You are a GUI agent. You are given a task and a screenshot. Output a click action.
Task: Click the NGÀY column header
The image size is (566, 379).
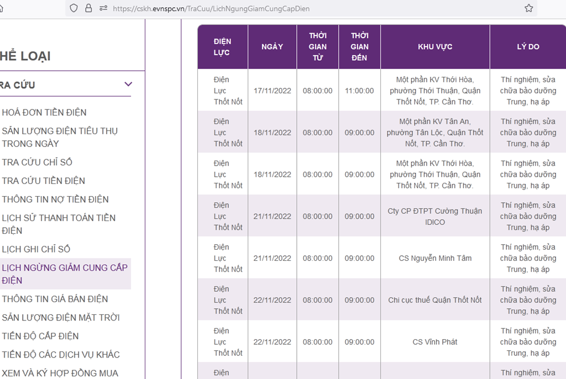point(272,47)
